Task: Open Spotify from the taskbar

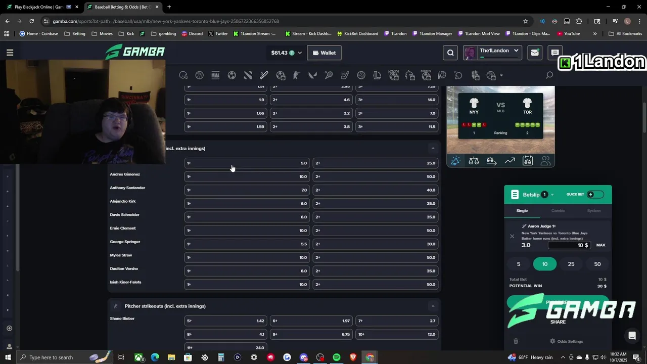Action: 337,357
